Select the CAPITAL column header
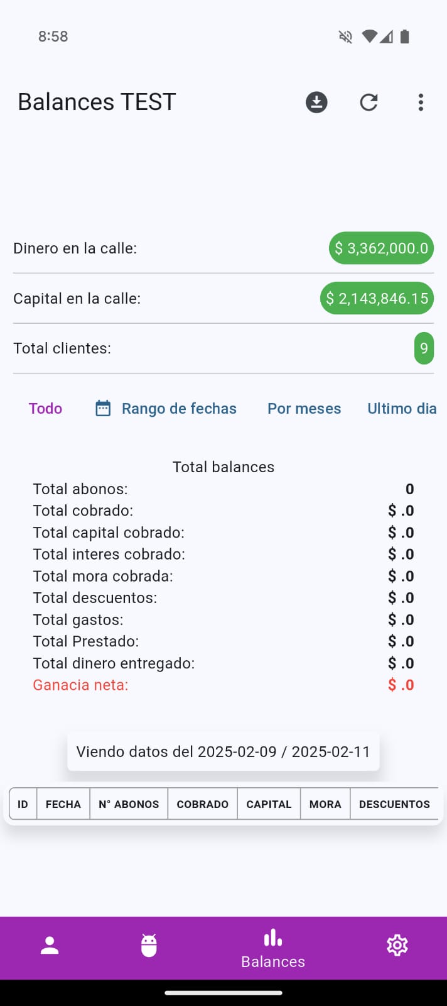 (x=269, y=804)
